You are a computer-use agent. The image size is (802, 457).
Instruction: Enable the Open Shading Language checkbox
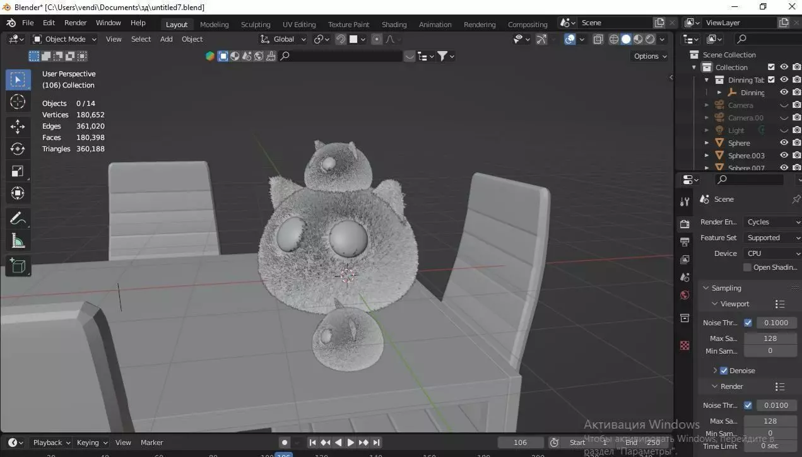[x=747, y=267]
